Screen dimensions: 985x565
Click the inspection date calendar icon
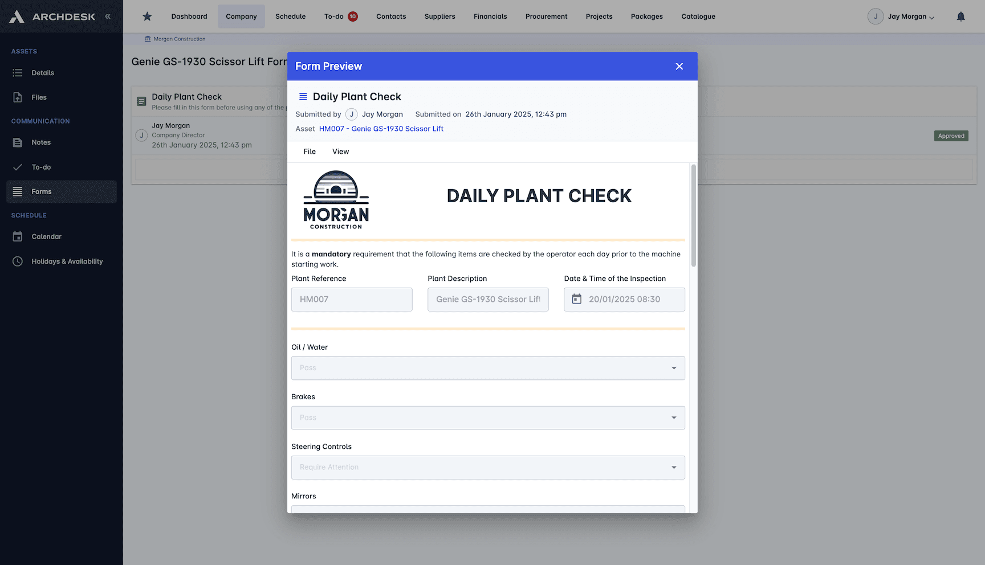pyautogui.click(x=577, y=299)
